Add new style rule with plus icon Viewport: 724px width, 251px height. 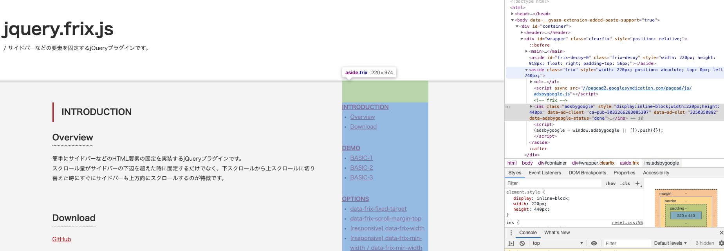click(x=637, y=183)
